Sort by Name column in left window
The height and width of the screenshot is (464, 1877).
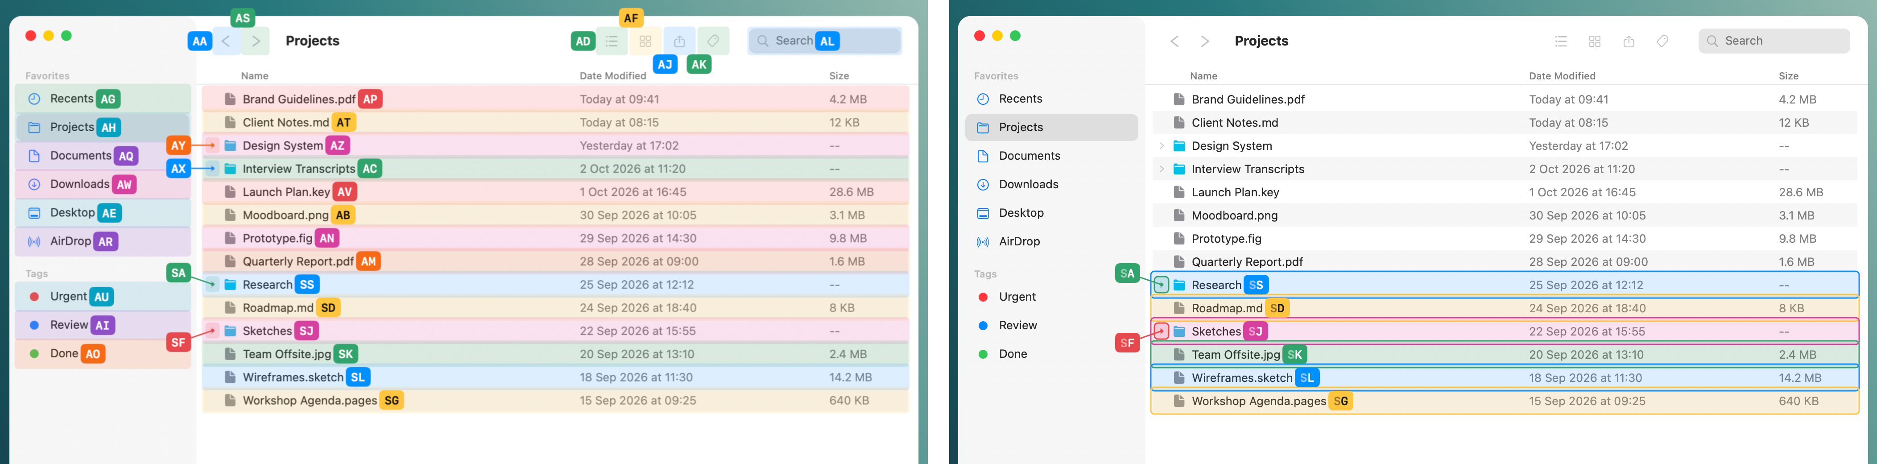pos(255,76)
